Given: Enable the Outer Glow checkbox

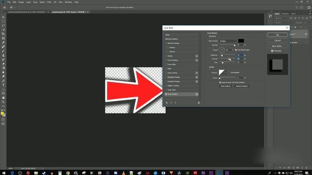Looking at the screenshot, I should pyautogui.click(x=166, y=90).
